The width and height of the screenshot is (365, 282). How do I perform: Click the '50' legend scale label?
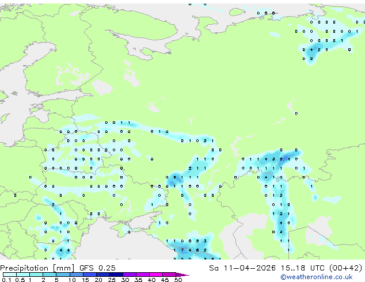coord(178,280)
